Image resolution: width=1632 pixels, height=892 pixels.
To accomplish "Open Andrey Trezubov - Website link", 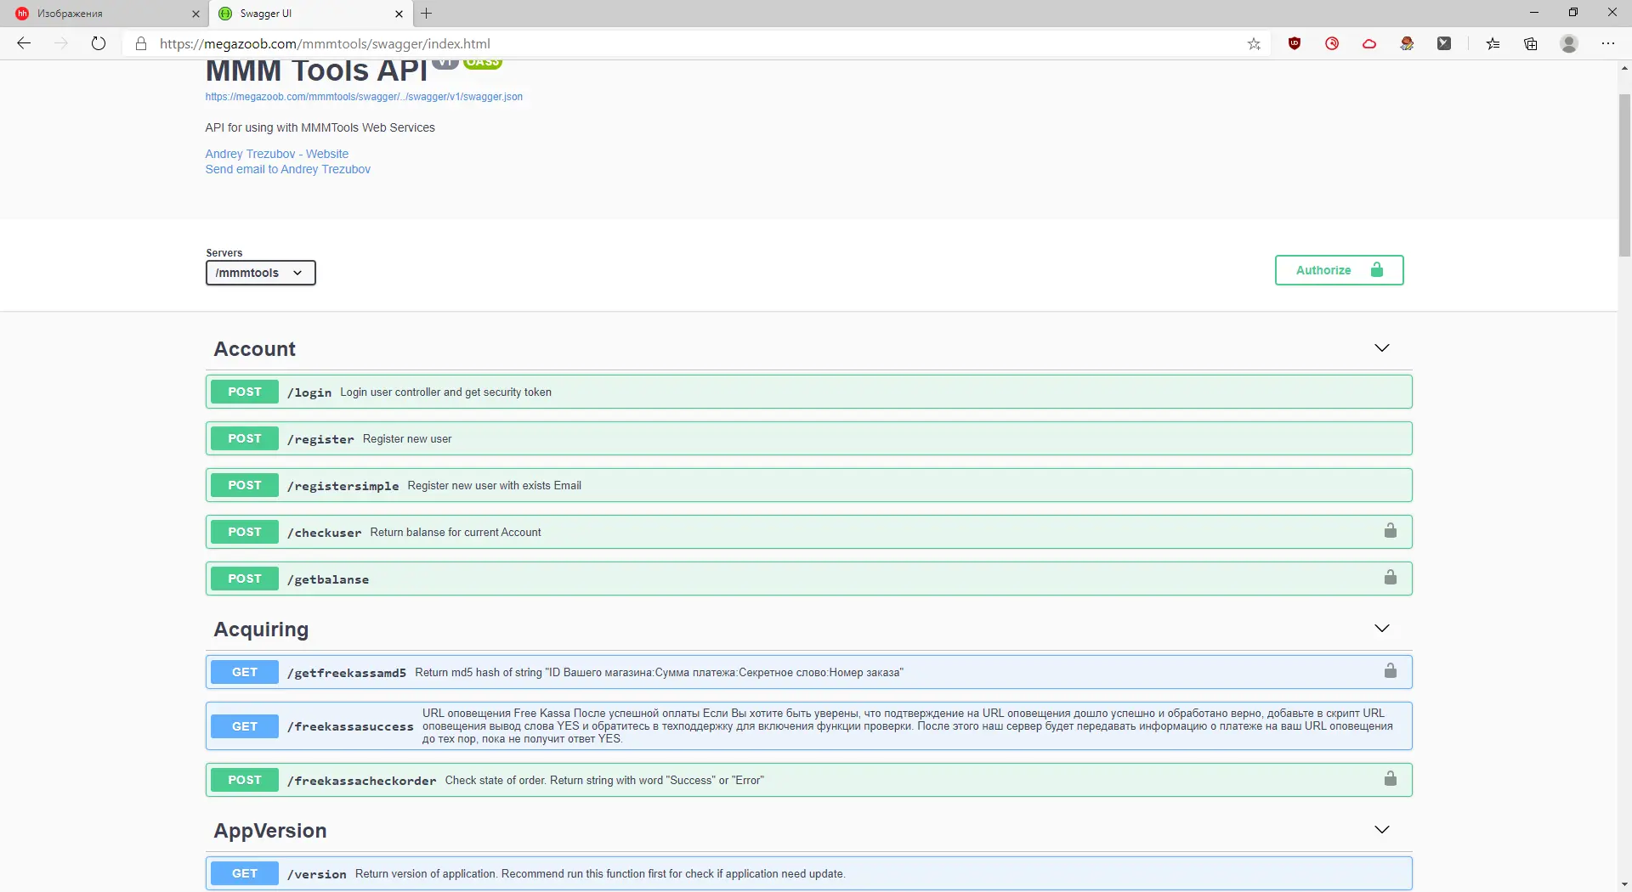I will point(277,154).
